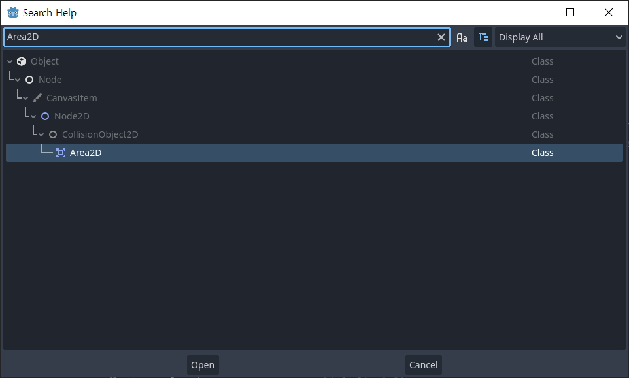Collapse the Node tree branch
Screen dimensions: 629x378
coord(18,80)
